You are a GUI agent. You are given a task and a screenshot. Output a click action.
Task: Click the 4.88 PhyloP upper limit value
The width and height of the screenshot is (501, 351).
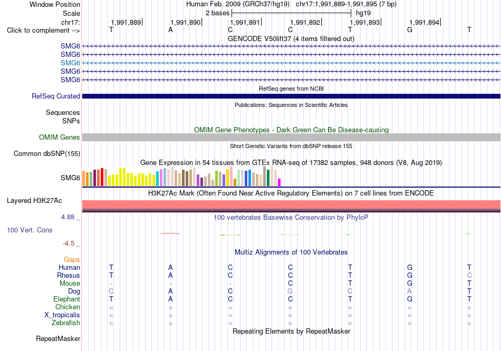click(68, 217)
